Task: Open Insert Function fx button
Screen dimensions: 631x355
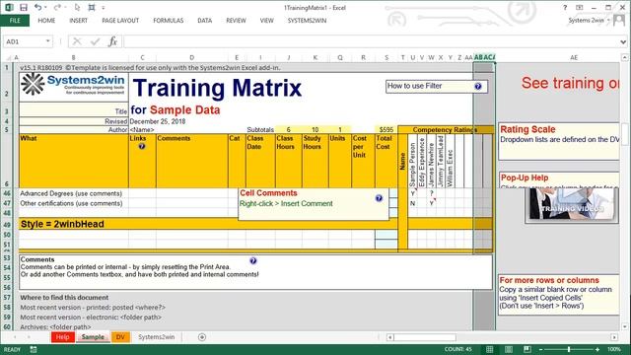Action: coord(112,41)
